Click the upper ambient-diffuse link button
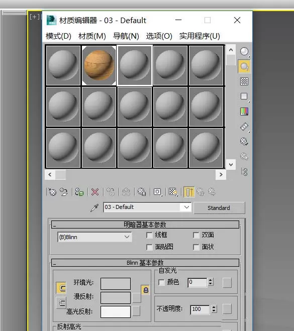This screenshot has height=331, width=294. click(61, 288)
